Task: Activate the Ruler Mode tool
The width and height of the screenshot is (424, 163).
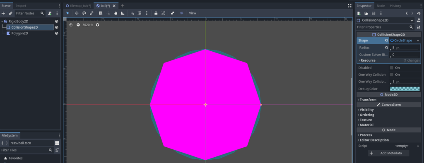Action: pyautogui.click(x=123, y=13)
